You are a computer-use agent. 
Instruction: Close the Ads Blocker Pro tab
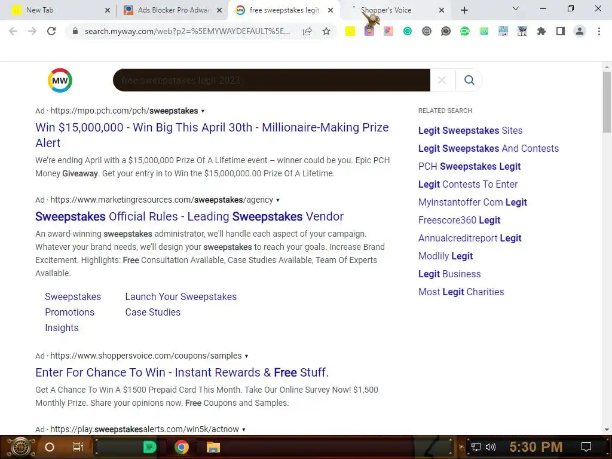point(219,10)
